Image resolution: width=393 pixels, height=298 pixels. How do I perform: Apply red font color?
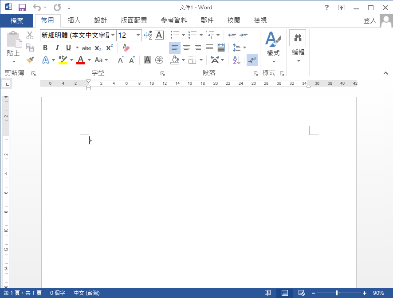click(x=81, y=60)
